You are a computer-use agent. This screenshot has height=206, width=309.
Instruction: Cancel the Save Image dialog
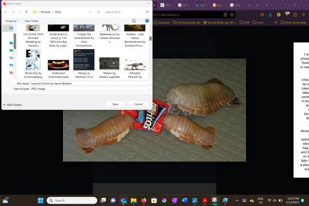click(x=138, y=104)
